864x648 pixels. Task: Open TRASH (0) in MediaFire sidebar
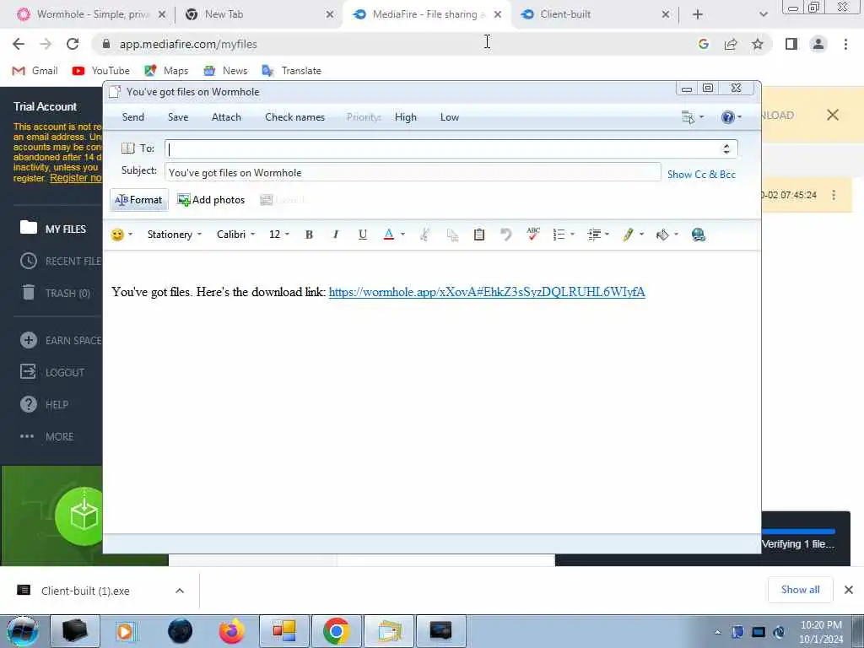tap(56, 293)
